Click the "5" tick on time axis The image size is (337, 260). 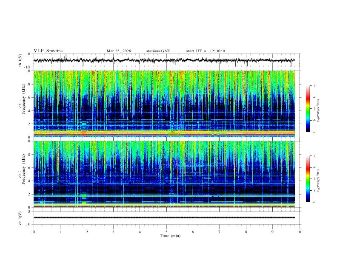point(166,232)
